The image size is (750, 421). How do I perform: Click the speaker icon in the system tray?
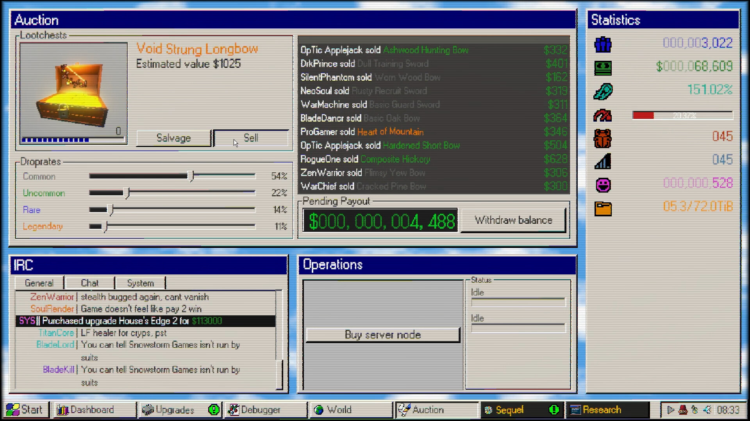pyautogui.click(x=708, y=410)
